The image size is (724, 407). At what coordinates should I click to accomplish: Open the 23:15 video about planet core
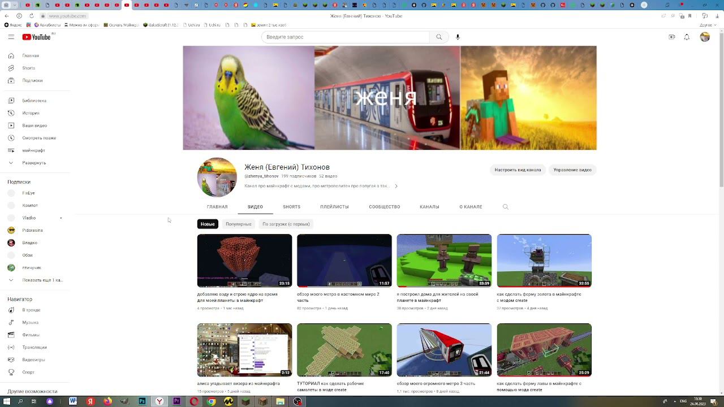[x=244, y=261]
